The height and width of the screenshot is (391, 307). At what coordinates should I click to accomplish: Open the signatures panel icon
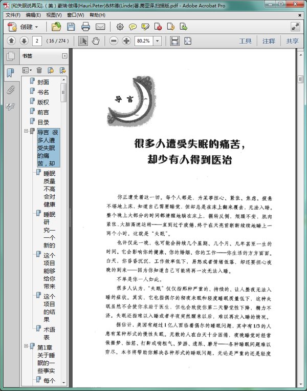(x=10, y=107)
